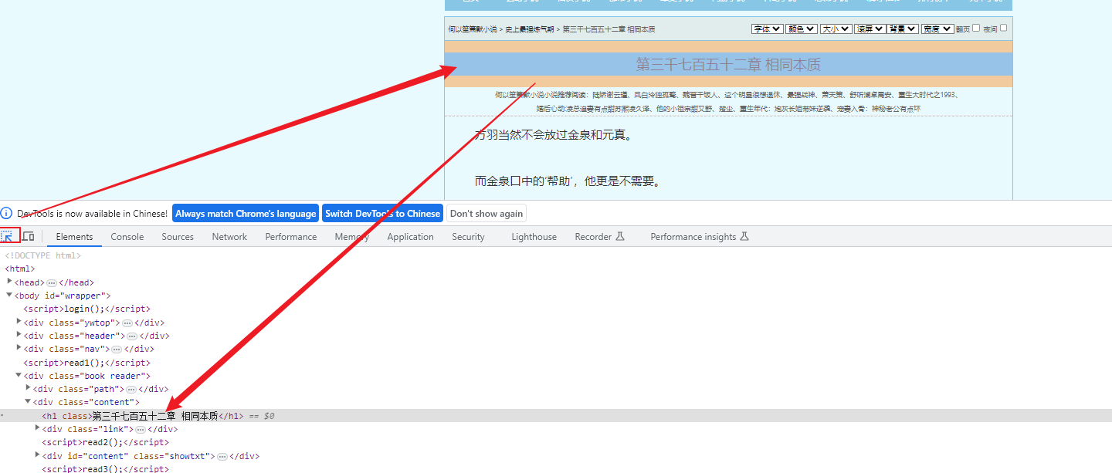The width and height of the screenshot is (1112, 473).
Task: Switch to the Console tab
Action: tap(127, 236)
